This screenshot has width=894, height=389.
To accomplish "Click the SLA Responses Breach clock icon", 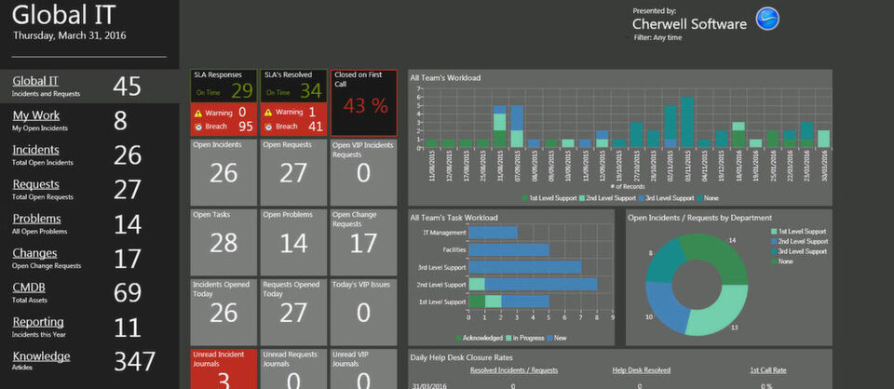I will click(197, 127).
